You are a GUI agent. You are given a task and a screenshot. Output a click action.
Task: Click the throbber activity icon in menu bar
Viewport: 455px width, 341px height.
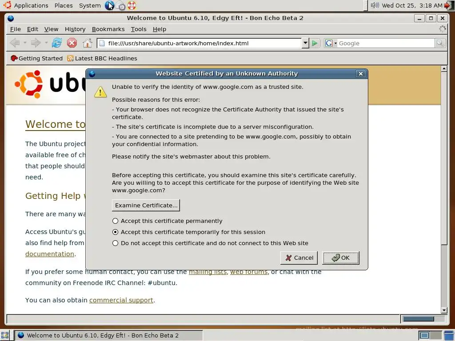pyautogui.click(x=442, y=29)
